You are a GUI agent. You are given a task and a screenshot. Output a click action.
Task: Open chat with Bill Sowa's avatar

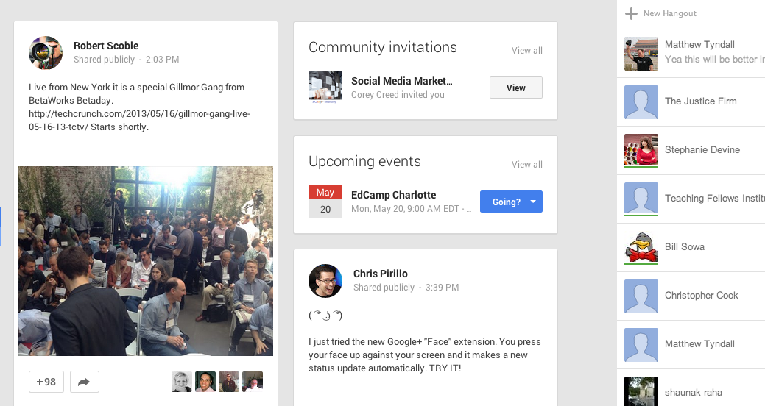tap(641, 247)
